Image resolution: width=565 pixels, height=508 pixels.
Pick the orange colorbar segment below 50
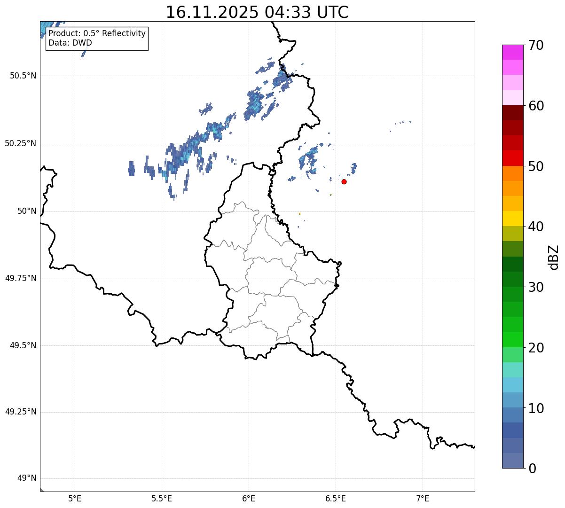click(512, 173)
